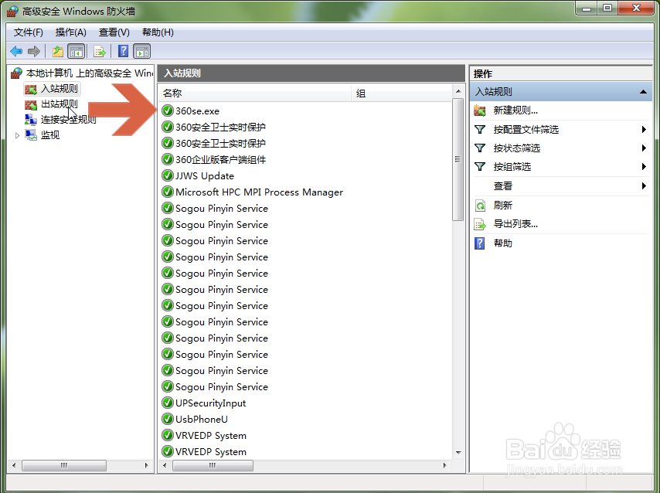
Task: Click the blue help toolbar icon
Action: coord(123,51)
